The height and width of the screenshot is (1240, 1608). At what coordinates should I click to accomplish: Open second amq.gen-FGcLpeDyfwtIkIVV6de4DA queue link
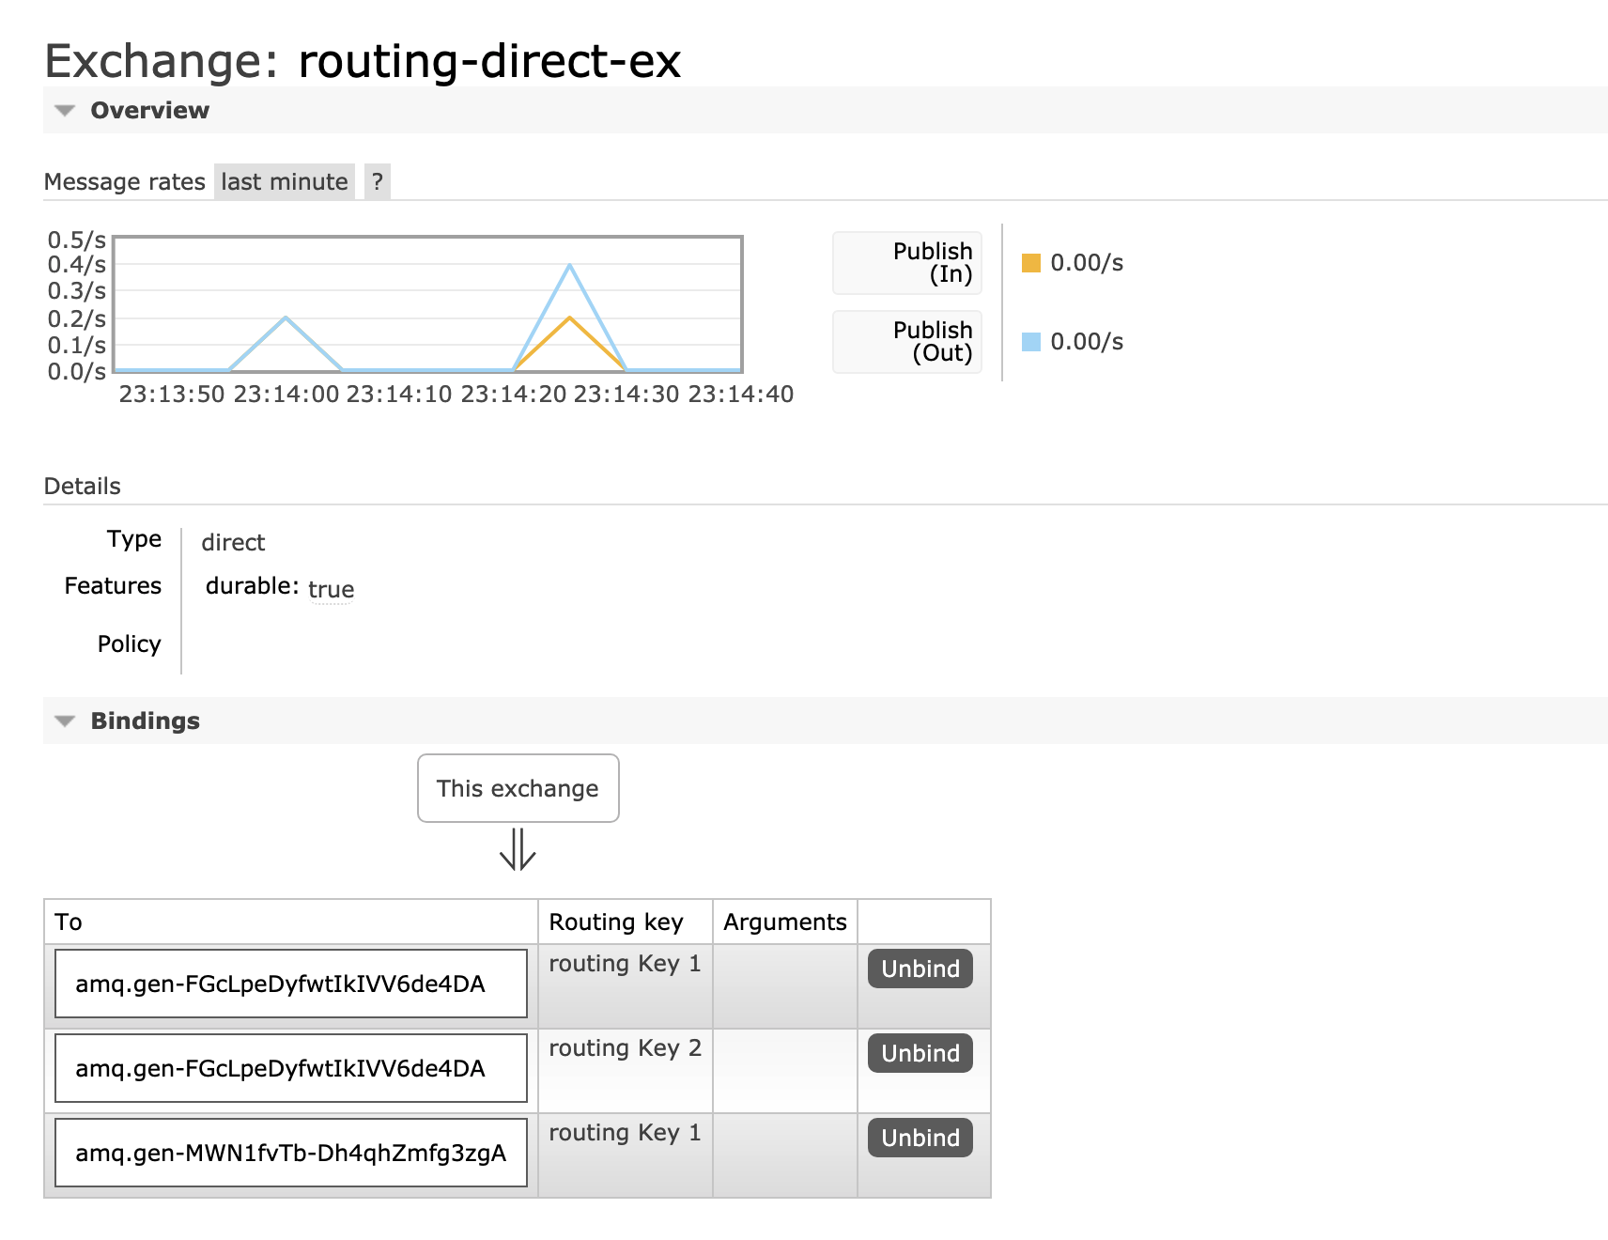(x=280, y=1068)
